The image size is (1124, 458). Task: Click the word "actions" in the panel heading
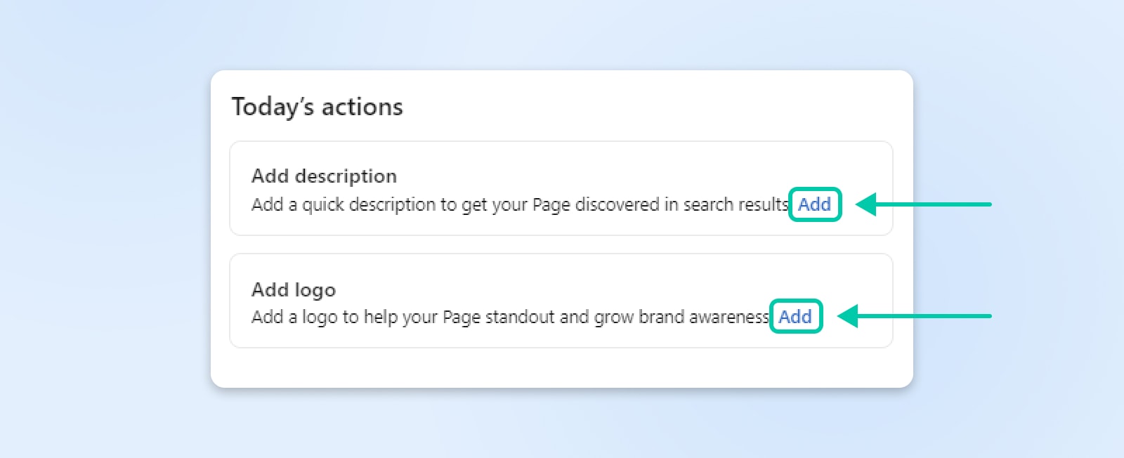362,107
